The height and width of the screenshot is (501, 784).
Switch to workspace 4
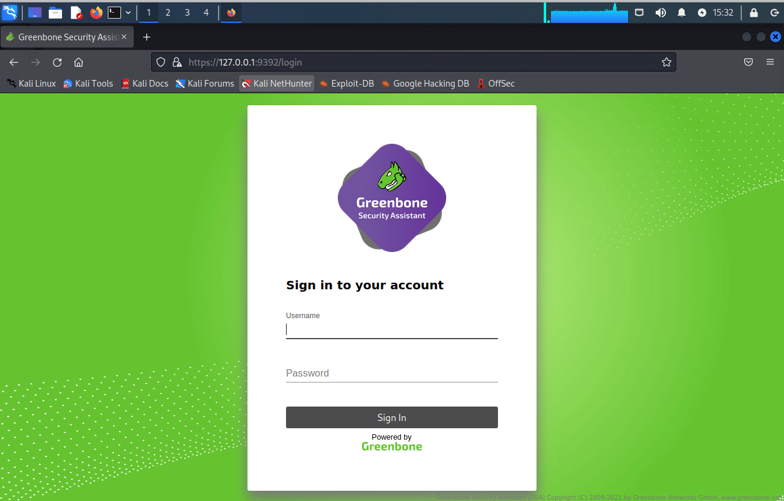click(x=207, y=13)
